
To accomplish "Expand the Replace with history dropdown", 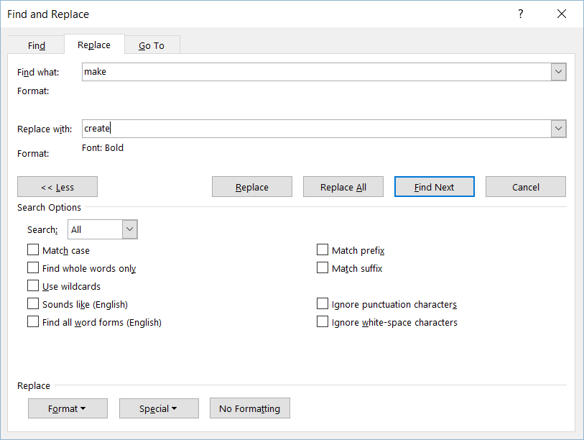I will 558,128.
